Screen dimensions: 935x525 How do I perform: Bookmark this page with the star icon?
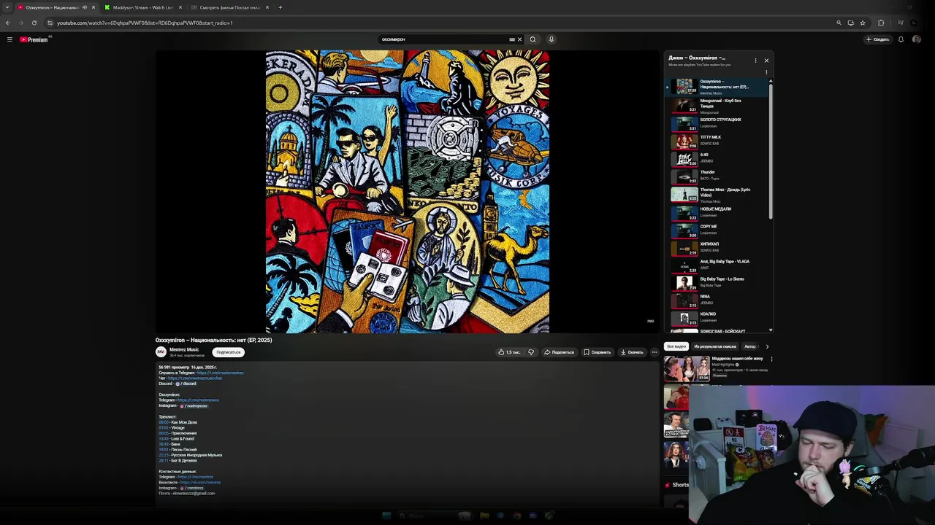tap(862, 23)
